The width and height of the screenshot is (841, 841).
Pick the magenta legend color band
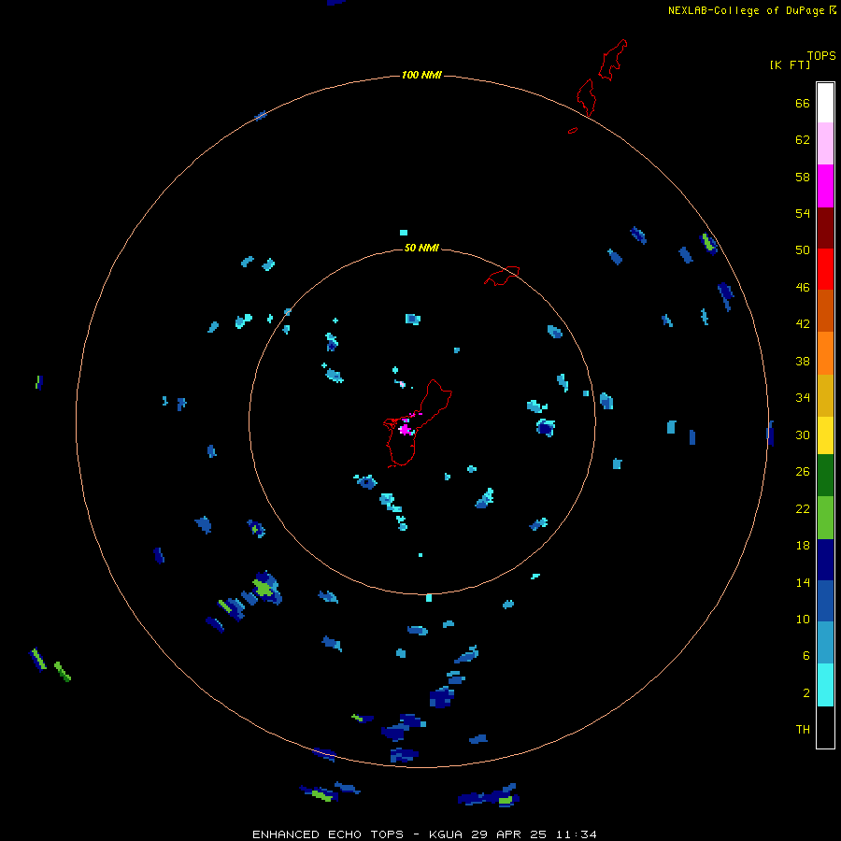pyautogui.click(x=825, y=186)
